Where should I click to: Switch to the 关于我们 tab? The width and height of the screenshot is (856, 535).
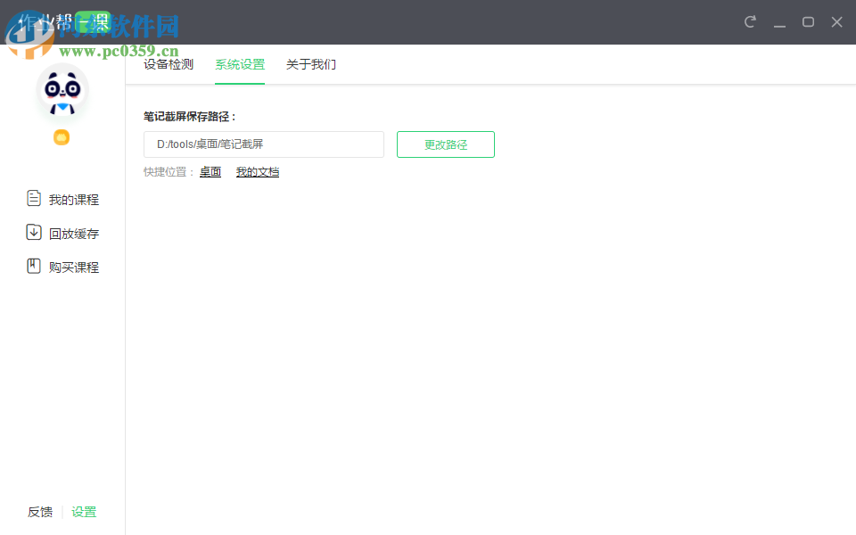coord(310,64)
